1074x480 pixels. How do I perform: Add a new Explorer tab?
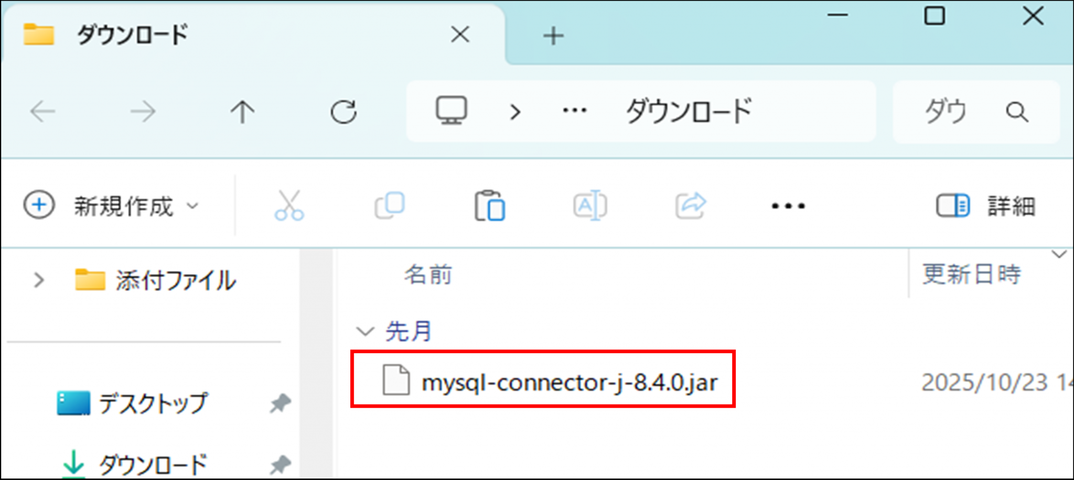pos(553,36)
